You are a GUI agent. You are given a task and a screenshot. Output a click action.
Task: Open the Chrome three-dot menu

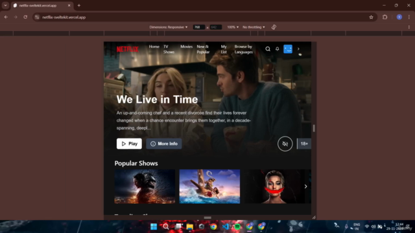[409, 17]
